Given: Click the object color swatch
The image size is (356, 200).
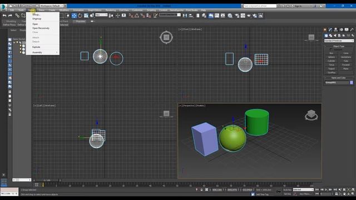Looking at the screenshot, I should click(351, 83).
